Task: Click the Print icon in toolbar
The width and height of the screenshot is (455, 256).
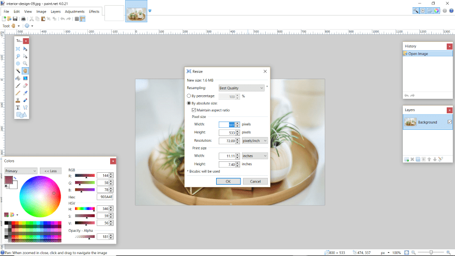Action: tap(23, 19)
